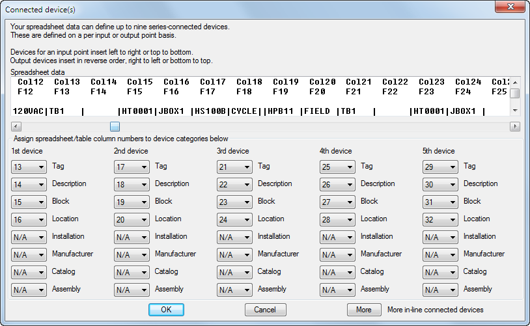Open the 4th device Catalog dropdown

[x=337, y=272]
